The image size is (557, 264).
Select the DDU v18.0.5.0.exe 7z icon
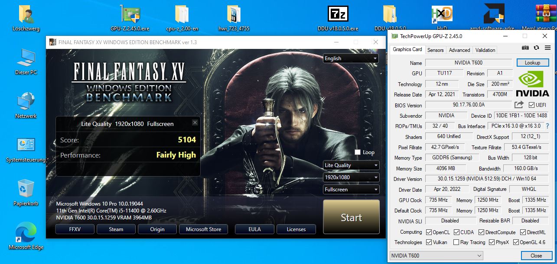pyautogui.click(x=338, y=19)
